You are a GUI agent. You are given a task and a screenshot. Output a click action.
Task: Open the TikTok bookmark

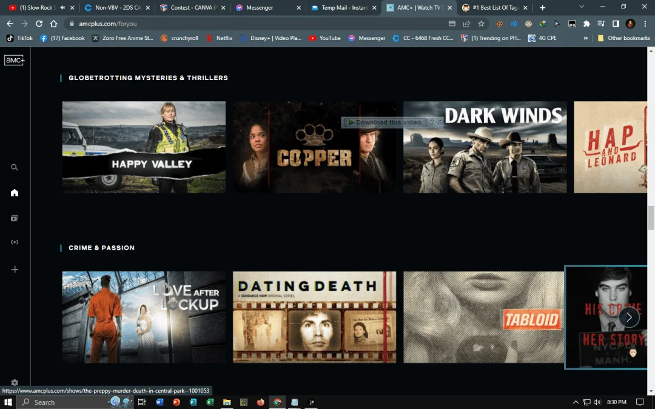[19, 38]
